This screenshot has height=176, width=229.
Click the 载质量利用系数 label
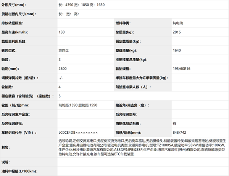coord(14,42)
